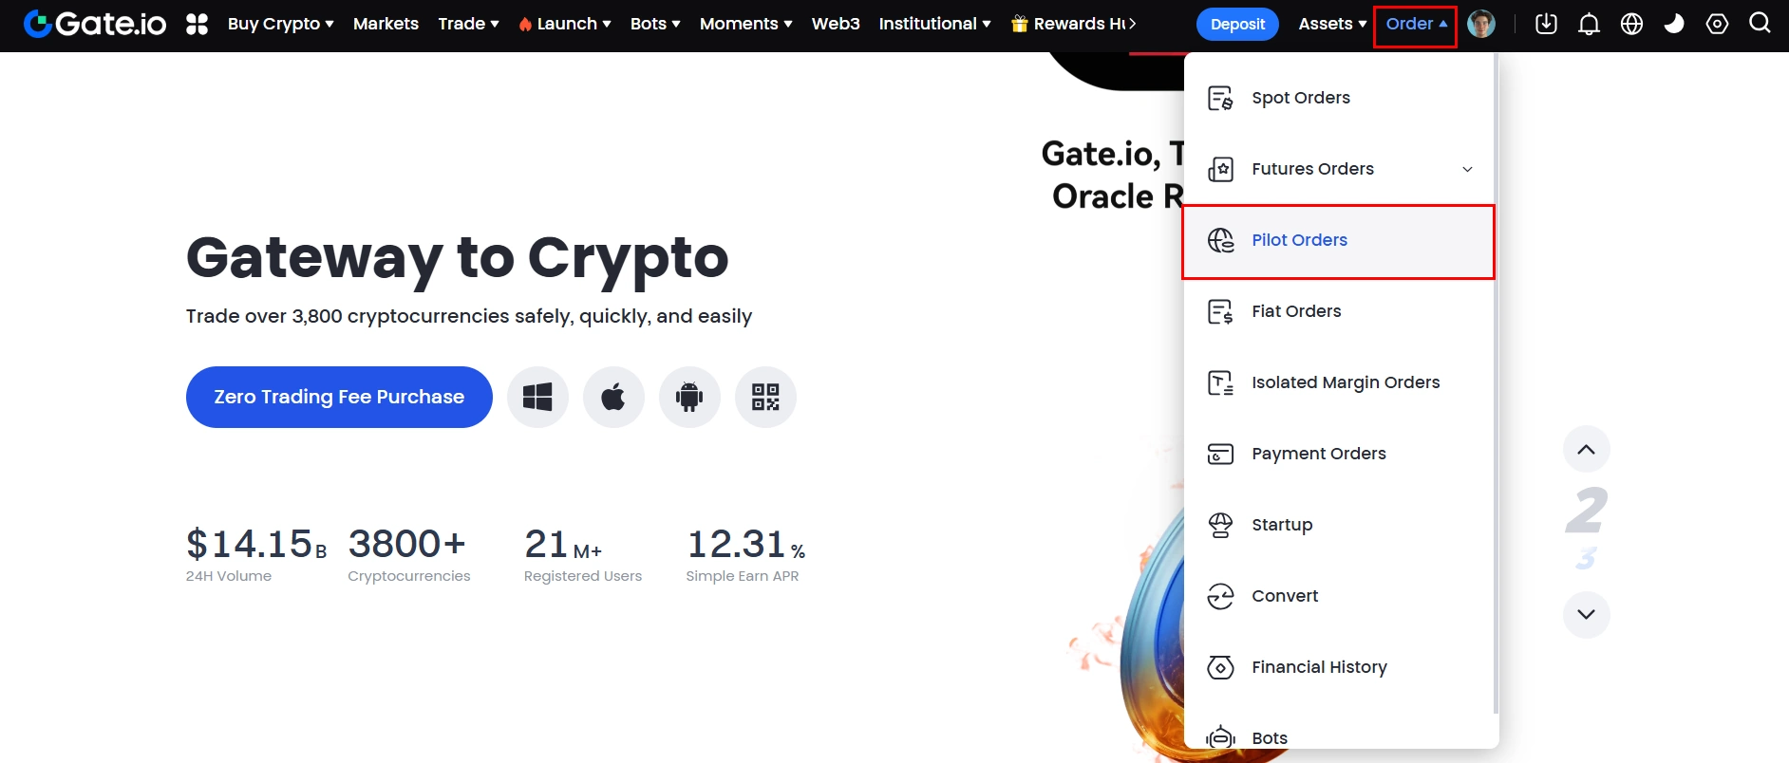This screenshot has width=1789, height=763.
Task: Select Convert menu item
Action: click(1339, 596)
